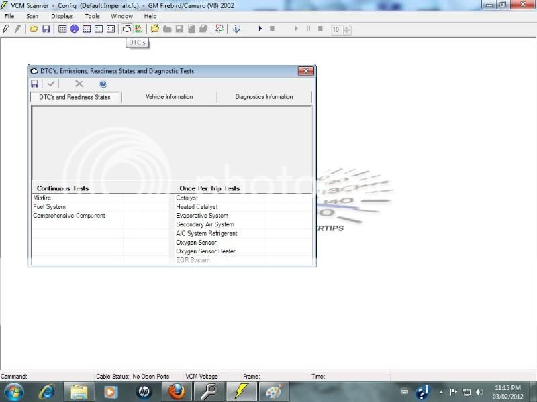Click the connect to vehicle lightning icon
537x402 pixels.
coord(6,29)
